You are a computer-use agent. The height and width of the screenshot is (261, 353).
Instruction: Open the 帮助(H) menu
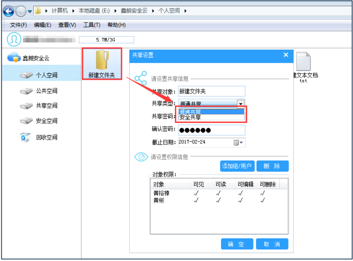pyautogui.click(x=117, y=25)
